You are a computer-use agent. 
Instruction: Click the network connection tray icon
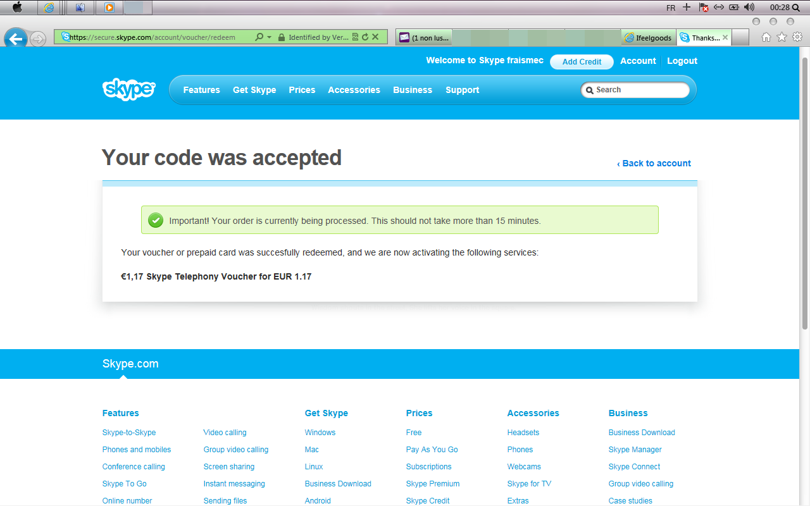click(719, 8)
